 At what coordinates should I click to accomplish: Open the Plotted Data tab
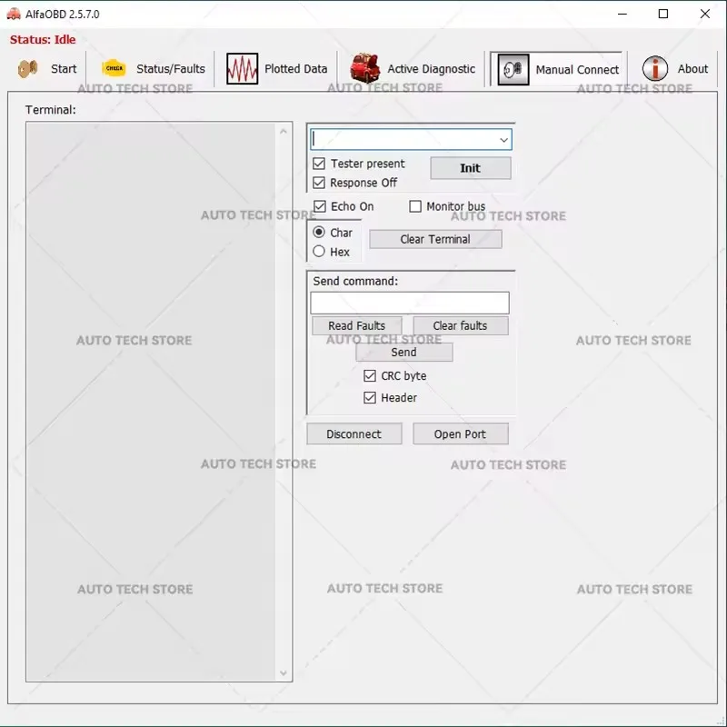[277, 69]
